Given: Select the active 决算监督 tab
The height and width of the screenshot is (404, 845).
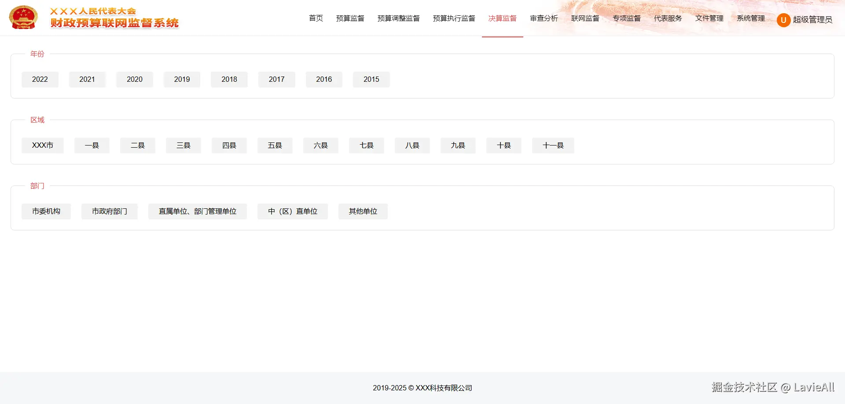Looking at the screenshot, I should 502,18.
